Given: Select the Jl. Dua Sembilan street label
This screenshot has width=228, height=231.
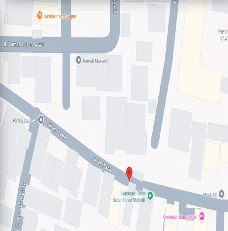Looking at the screenshot, I should [x=21, y=206].
